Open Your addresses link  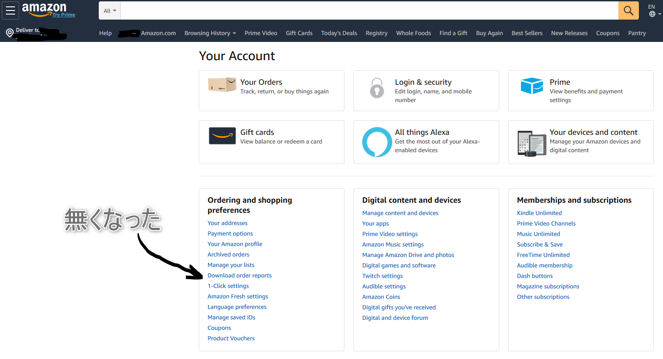coord(228,223)
